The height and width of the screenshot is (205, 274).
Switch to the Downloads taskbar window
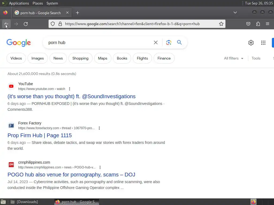pos(24,202)
